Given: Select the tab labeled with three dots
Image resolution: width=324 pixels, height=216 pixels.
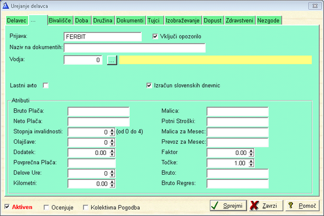Looking at the screenshot, I should coord(38,20).
